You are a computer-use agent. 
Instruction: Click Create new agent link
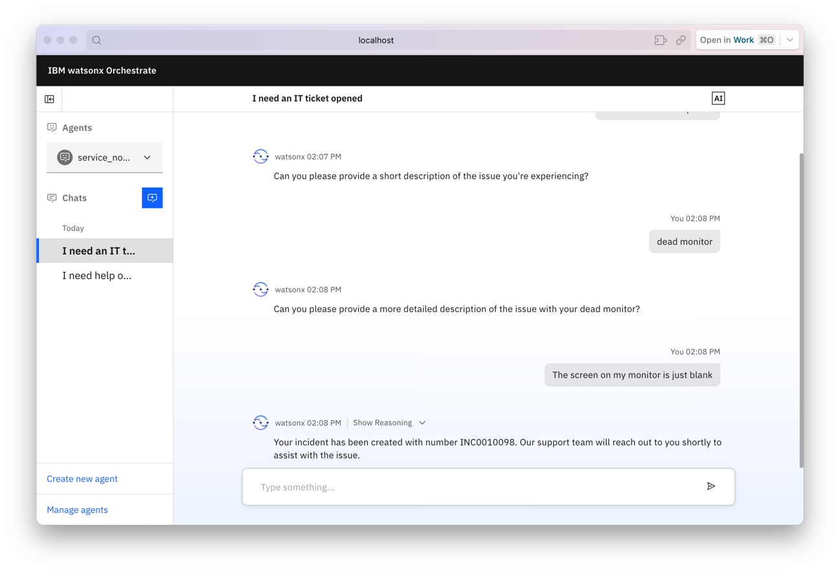click(82, 479)
